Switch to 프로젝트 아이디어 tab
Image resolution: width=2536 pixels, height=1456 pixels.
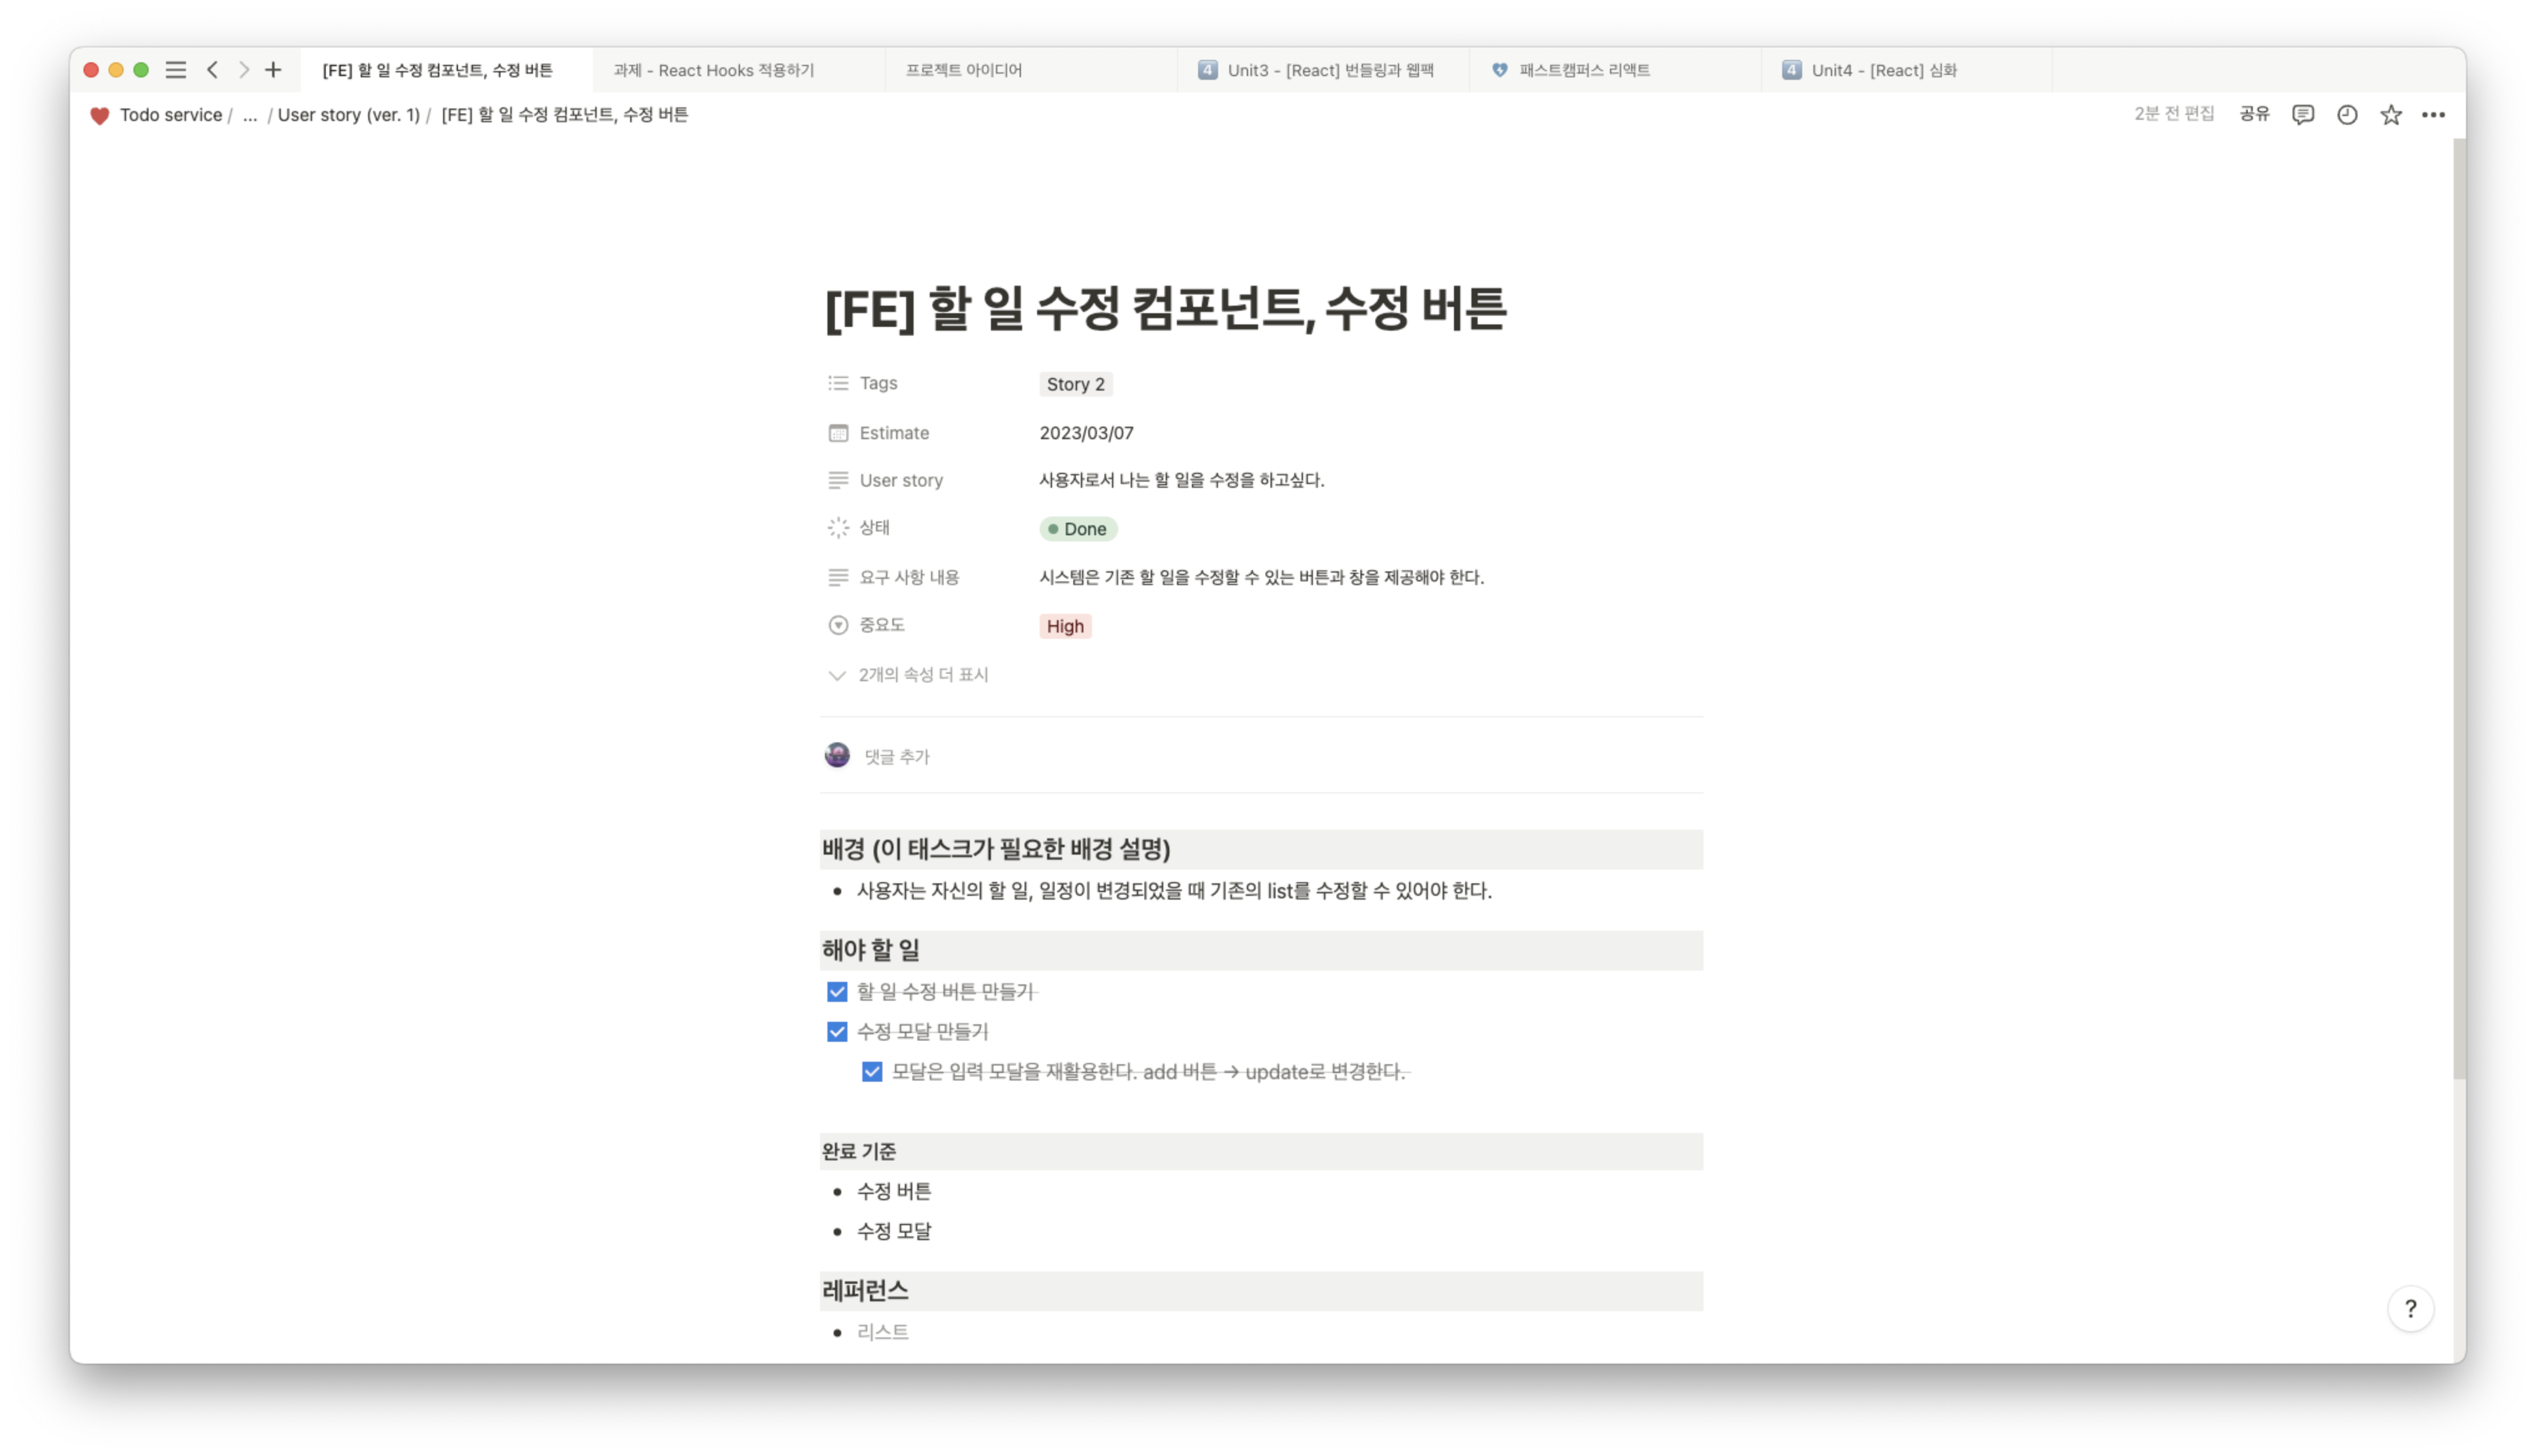(x=1030, y=70)
